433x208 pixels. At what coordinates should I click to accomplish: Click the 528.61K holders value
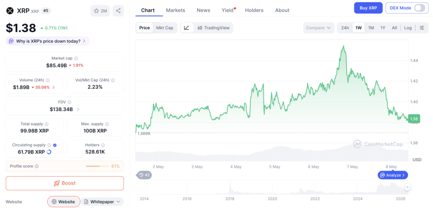[95, 152]
